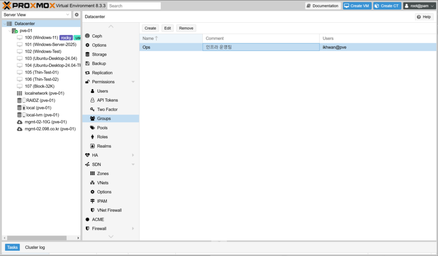Click the Storage database icon

click(x=88, y=54)
